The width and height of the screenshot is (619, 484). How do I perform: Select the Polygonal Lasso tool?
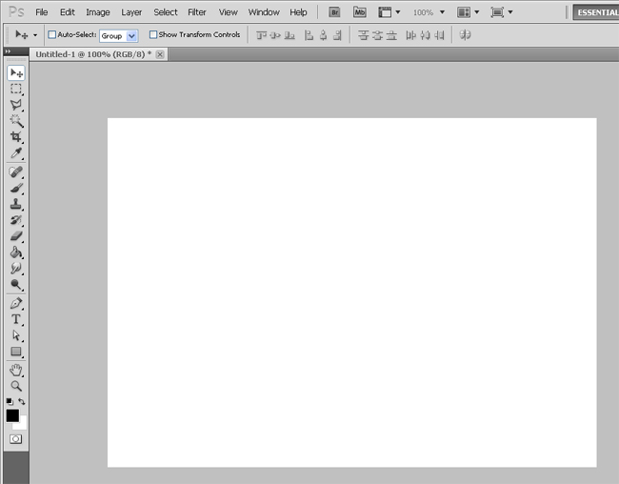pyautogui.click(x=16, y=105)
